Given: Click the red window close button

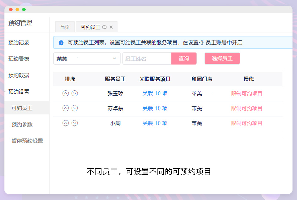Looking at the screenshot, I should coord(11,10).
